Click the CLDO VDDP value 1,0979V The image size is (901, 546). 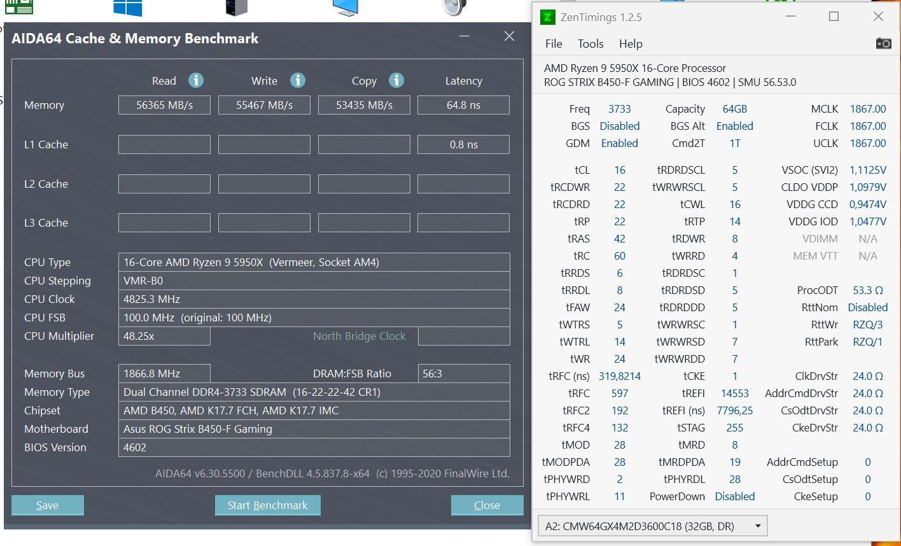tap(868, 187)
